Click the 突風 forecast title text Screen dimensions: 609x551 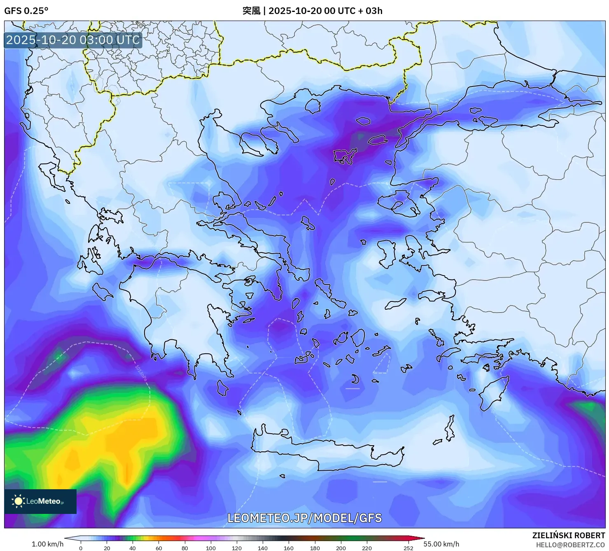[251, 11]
